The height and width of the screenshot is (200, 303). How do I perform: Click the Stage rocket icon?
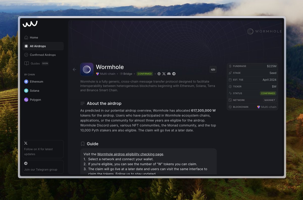[230, 73]
